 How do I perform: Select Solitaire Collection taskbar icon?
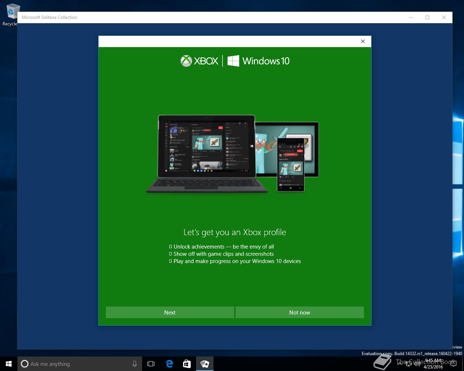pos(205,364)
